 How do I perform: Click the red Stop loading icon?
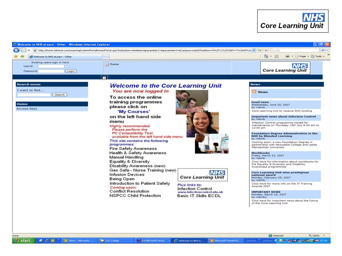pos(266,50)
